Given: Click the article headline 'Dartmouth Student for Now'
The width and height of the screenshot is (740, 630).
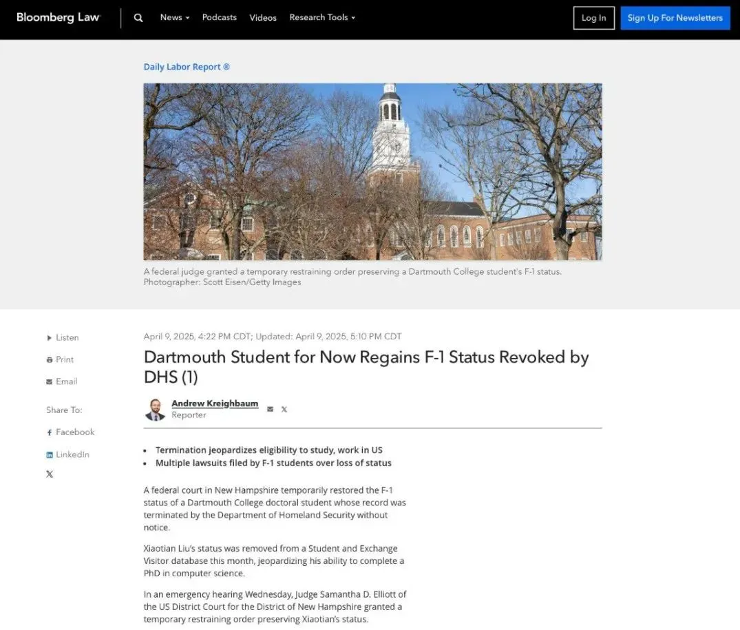Looking at the screenshot, I should [x=366, y=367].
